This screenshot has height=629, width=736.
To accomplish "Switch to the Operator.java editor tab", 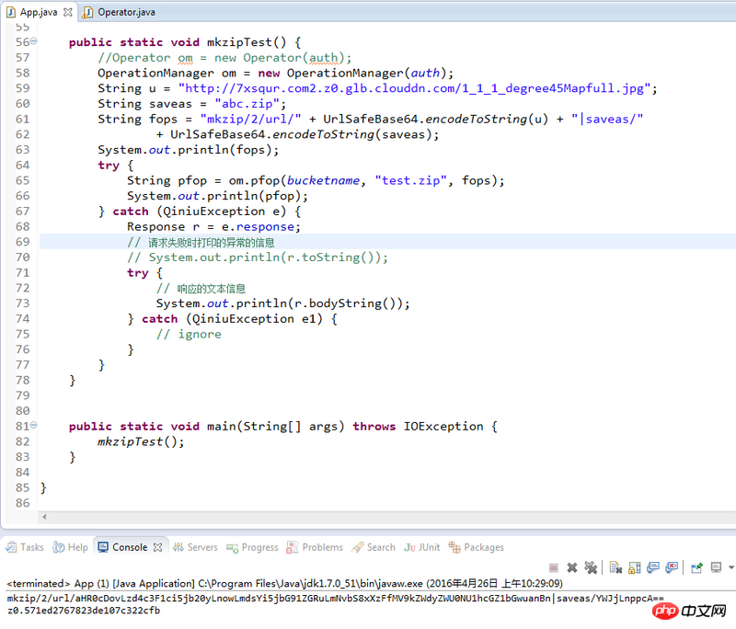I will click(x=125, y=12).
